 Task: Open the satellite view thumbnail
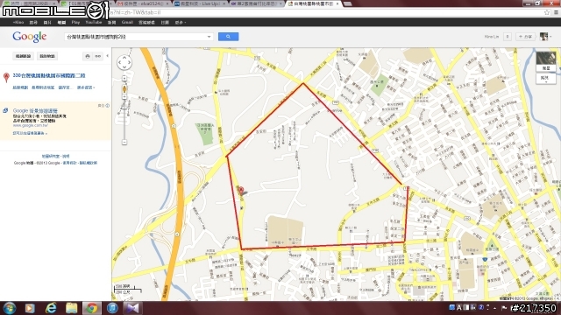coord(546,61)
